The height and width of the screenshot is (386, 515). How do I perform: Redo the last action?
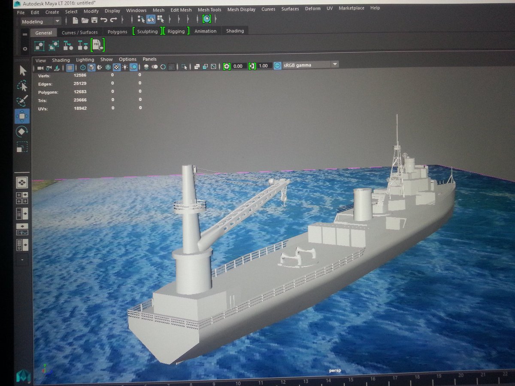click(113, 20)
